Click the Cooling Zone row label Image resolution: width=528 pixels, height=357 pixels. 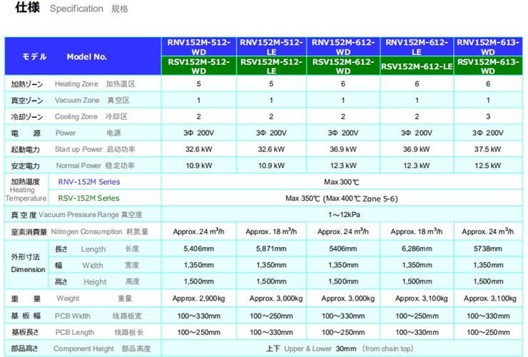pos(69,116)
